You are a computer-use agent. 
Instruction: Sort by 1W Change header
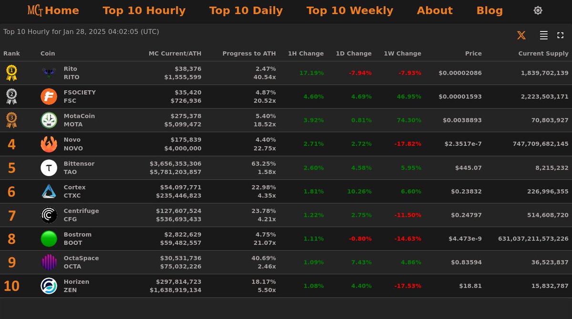pyautogui.click(x=402, y=54)
